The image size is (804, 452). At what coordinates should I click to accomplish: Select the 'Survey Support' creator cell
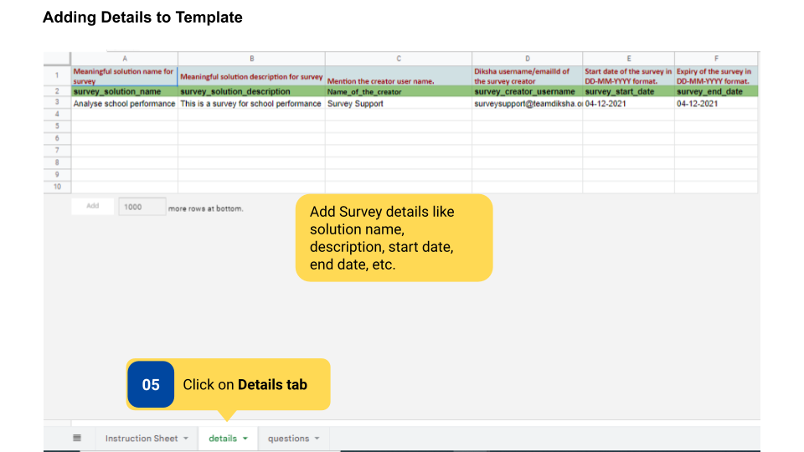tap(398, 104)
